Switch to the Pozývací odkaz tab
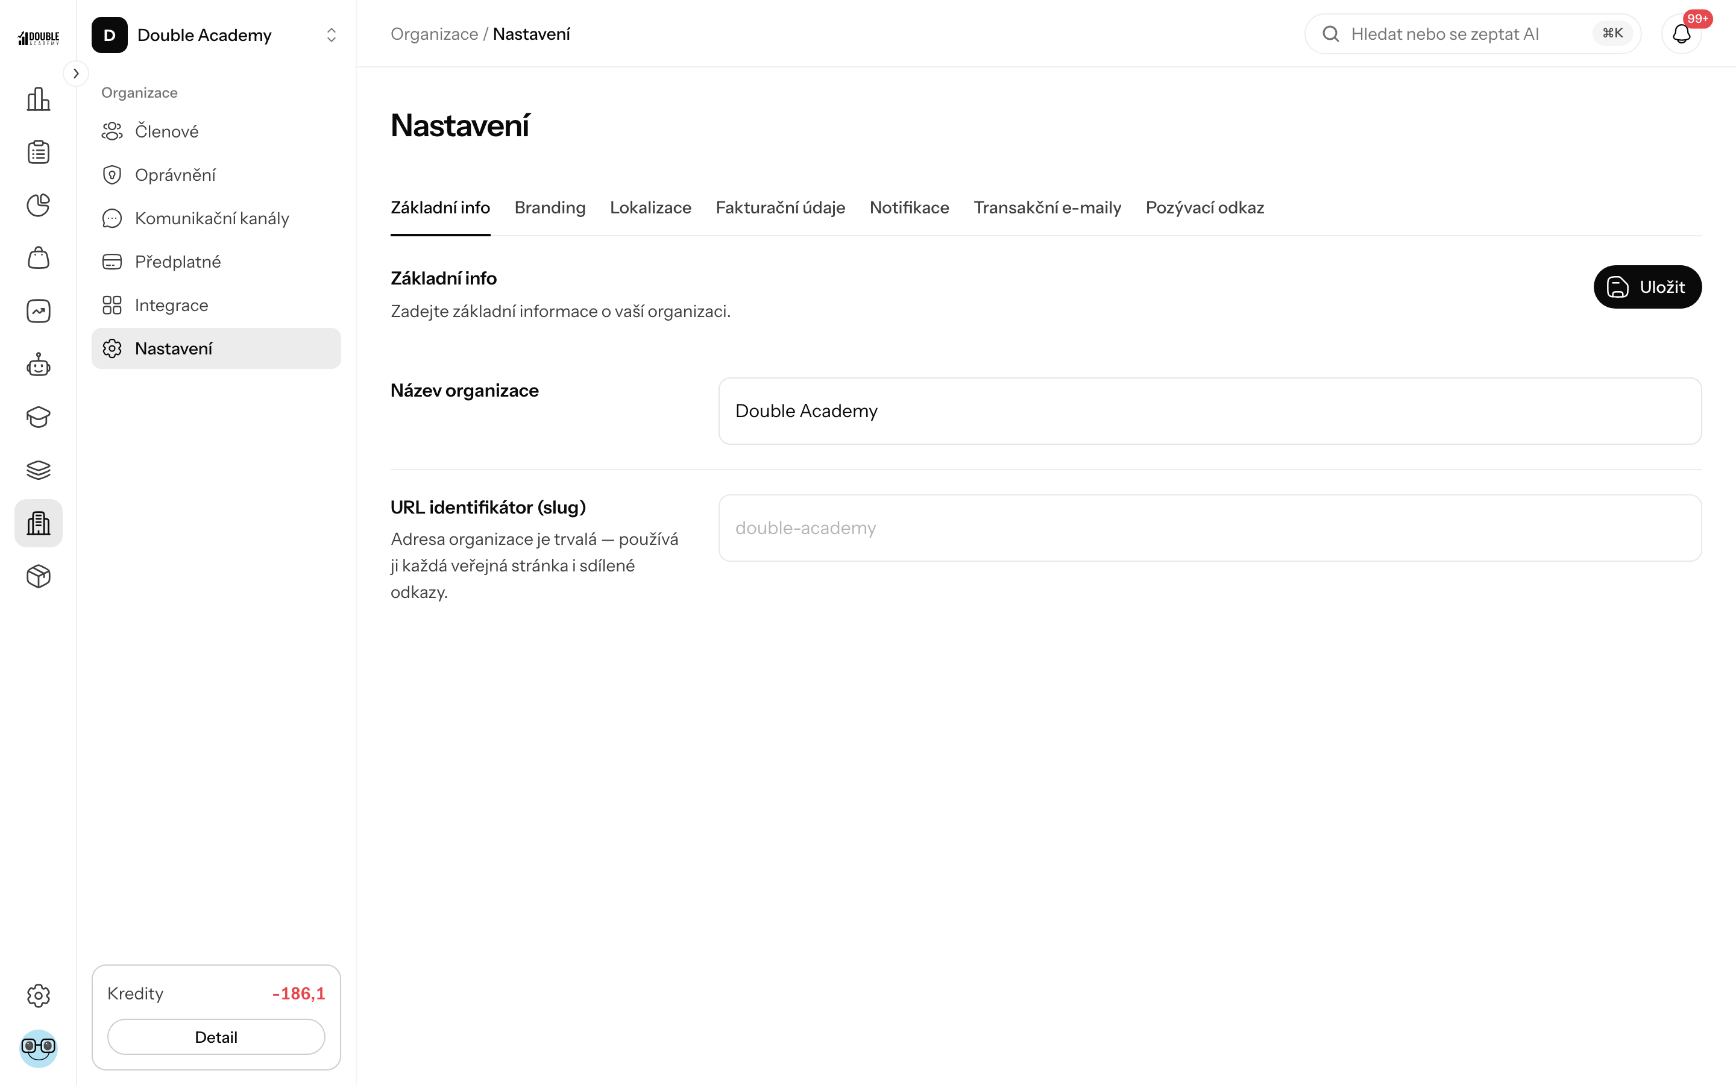1736x1085 pixels. point(1204,207)
